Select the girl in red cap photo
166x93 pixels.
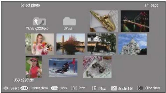click(x=34, y=67)
